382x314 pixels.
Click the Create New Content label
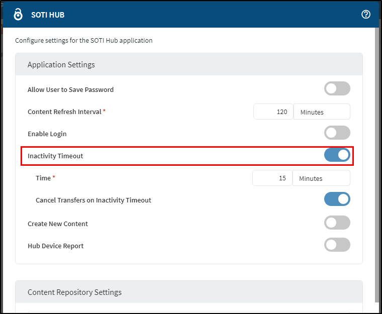coord(58,224)
